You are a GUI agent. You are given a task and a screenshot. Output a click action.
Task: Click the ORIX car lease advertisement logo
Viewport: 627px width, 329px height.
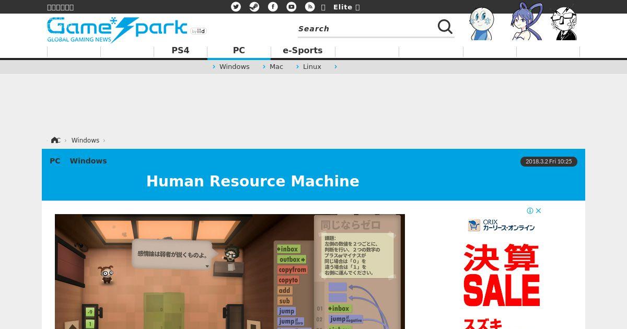[x=502, y=225]
